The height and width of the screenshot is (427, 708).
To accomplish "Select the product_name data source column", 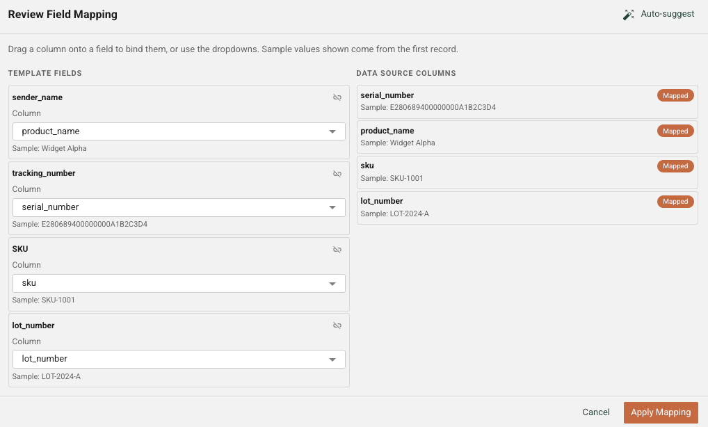I will pyautogui.click(x=527, y=137).
